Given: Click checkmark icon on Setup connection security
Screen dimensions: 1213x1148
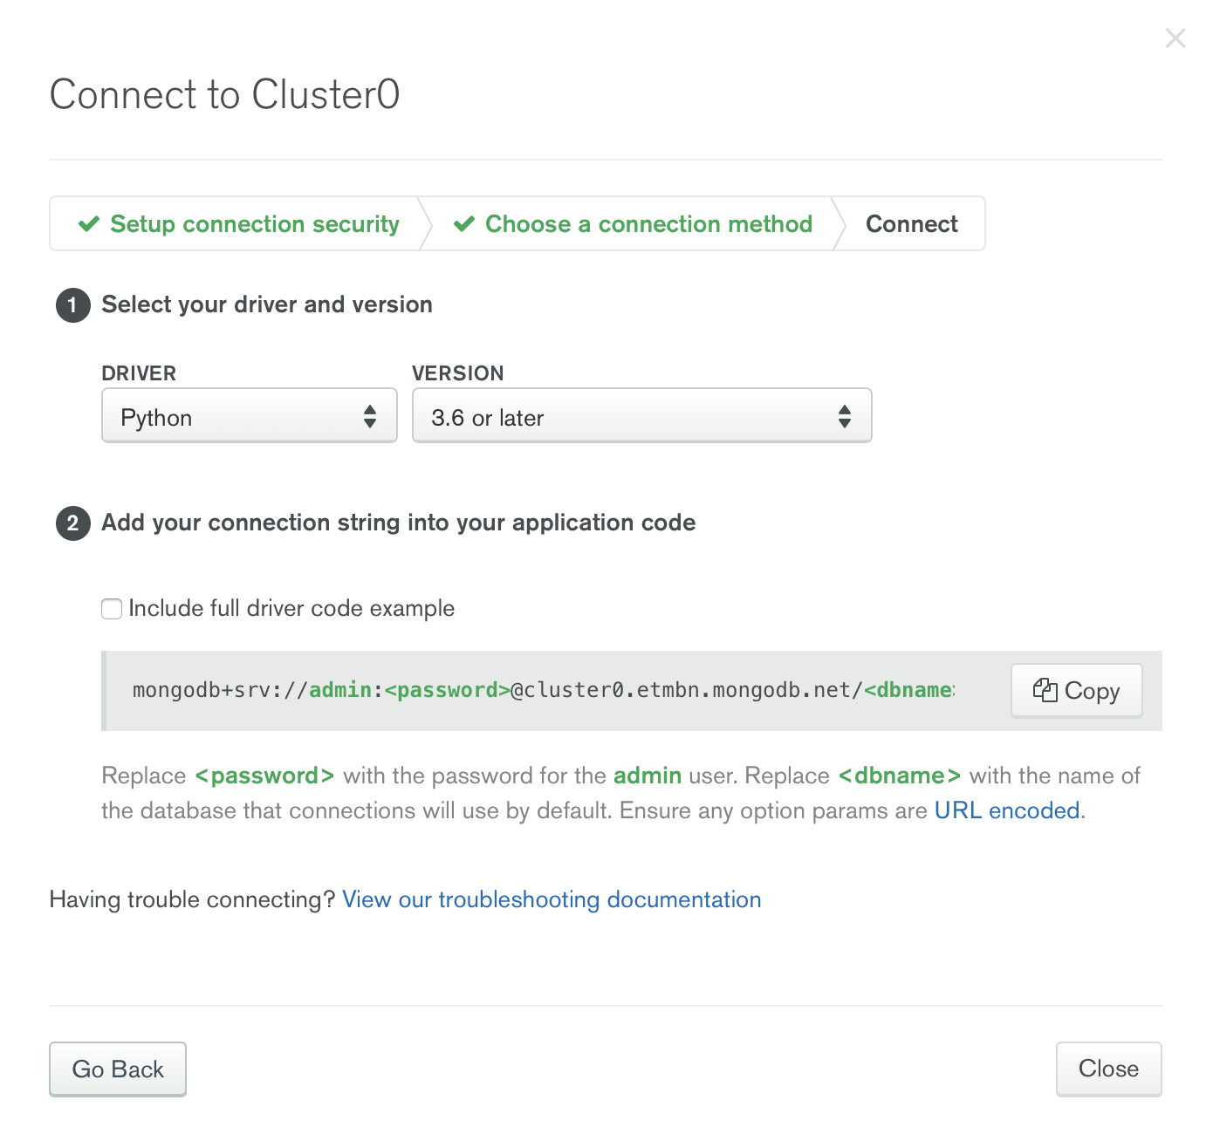Looking at the screenshot, I should coord(89,224).
